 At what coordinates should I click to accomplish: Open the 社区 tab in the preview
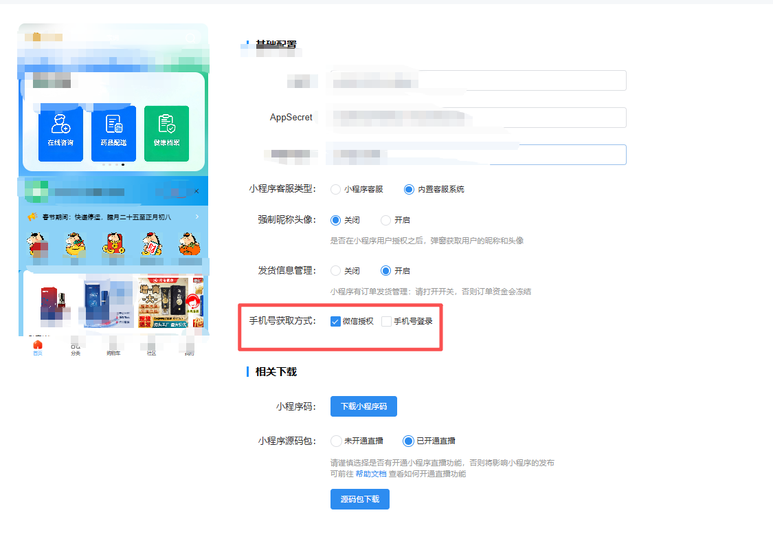point(151,349)
